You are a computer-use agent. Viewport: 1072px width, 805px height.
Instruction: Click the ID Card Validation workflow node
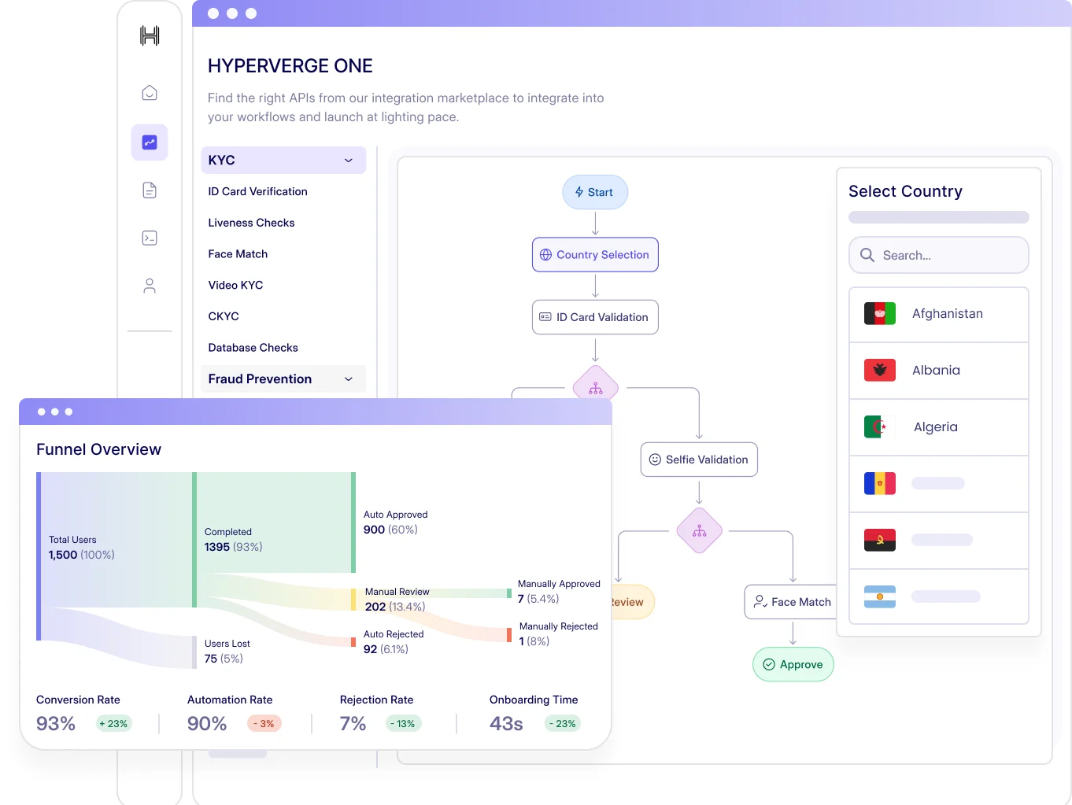click(595, 317)
